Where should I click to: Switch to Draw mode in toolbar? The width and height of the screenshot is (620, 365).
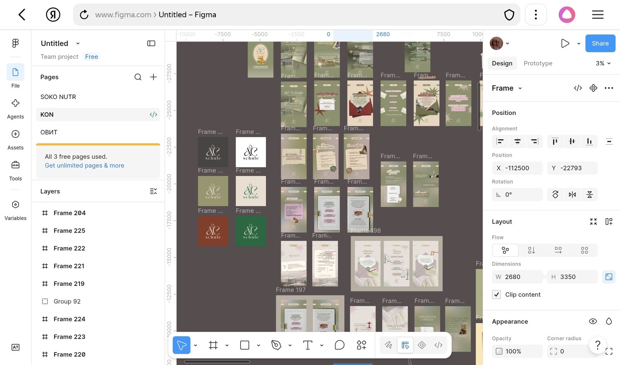pos(388,345)
